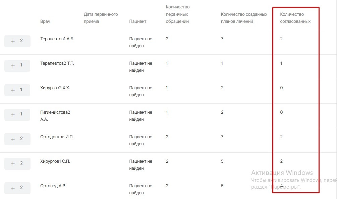Click agreed count cell for Хирургов1 С.П.
Screen dimensions: 337x199
coord(281,161)
